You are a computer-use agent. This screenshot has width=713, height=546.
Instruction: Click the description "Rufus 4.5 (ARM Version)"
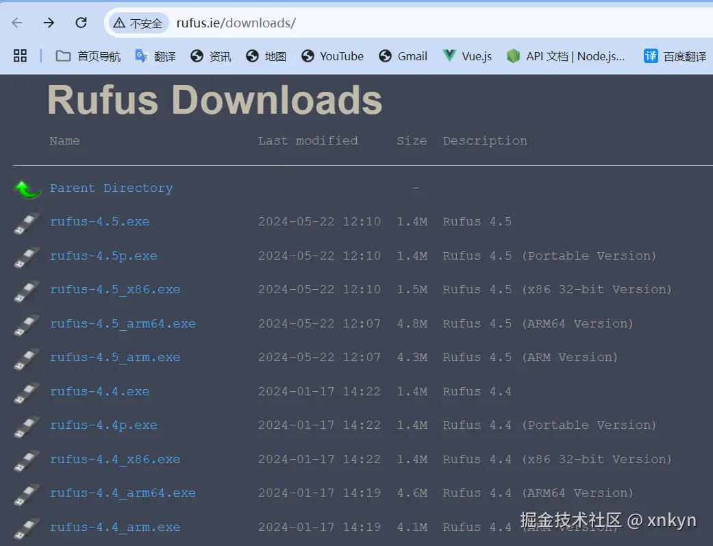530,358
